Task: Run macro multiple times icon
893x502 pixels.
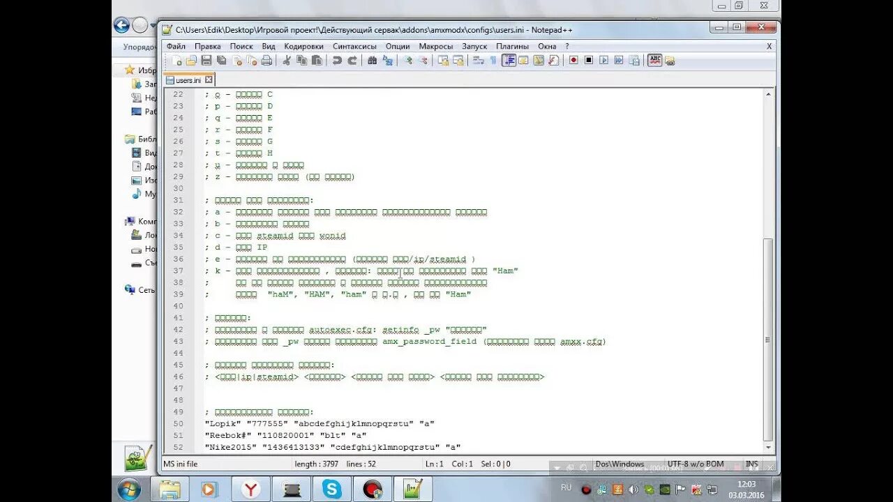Action: click(619, 61)
